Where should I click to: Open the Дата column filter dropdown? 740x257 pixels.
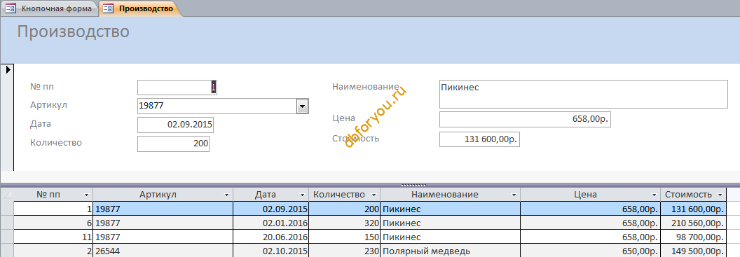(x=302, y=195)
